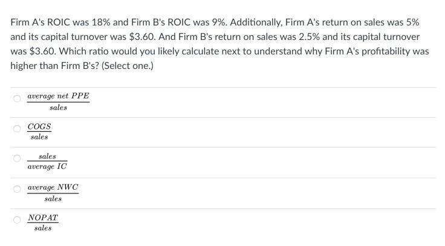
Task: Select the average net PPE over sales radio button
Action: [x=17, y=99]
